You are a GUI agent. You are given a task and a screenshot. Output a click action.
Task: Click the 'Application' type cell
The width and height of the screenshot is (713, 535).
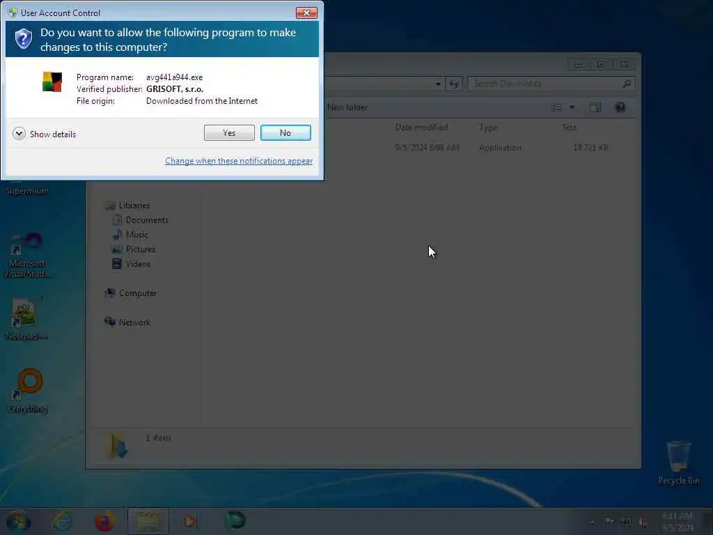(500, 148)
